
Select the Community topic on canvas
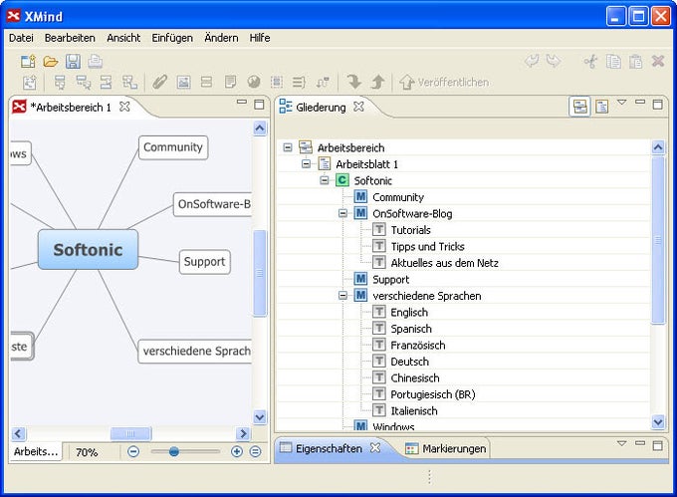(173, 147)
